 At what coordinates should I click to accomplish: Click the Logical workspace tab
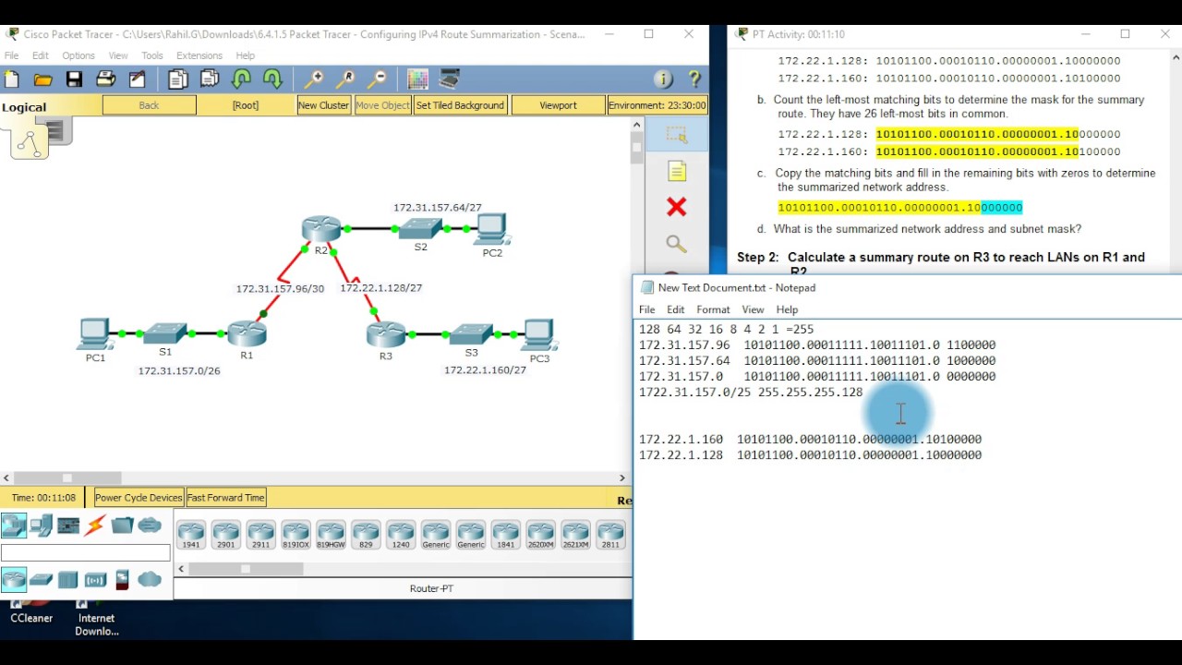tap(24, 107)
